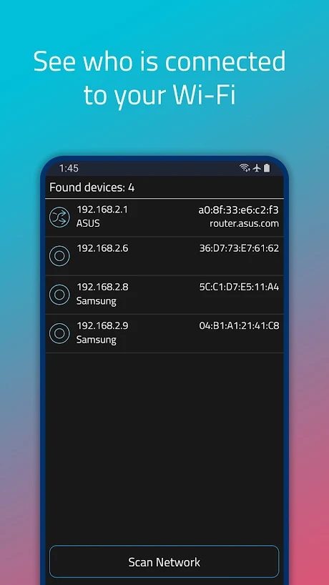Tap the 1:45 clock in status bar
Viewport: 329px width, 585px height.
tap(69, 168)
